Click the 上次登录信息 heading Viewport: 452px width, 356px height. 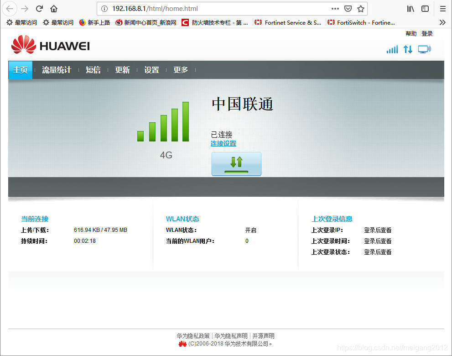pyautogui.click(x=332, y=219)
